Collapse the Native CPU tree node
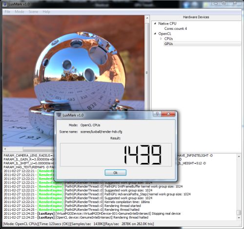This screenshot has height=229, width=244. (155, 23)
